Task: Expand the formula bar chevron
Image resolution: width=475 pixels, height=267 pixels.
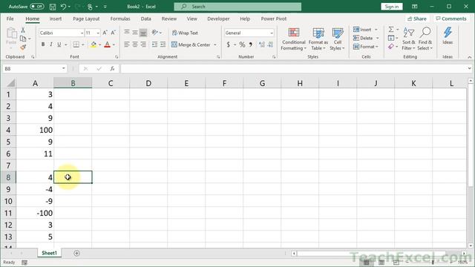Action: pyautogui.click(x=469, y=68)
